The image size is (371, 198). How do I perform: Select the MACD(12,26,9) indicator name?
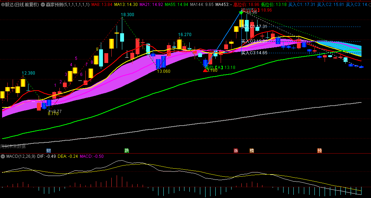(x=21, y=156)
